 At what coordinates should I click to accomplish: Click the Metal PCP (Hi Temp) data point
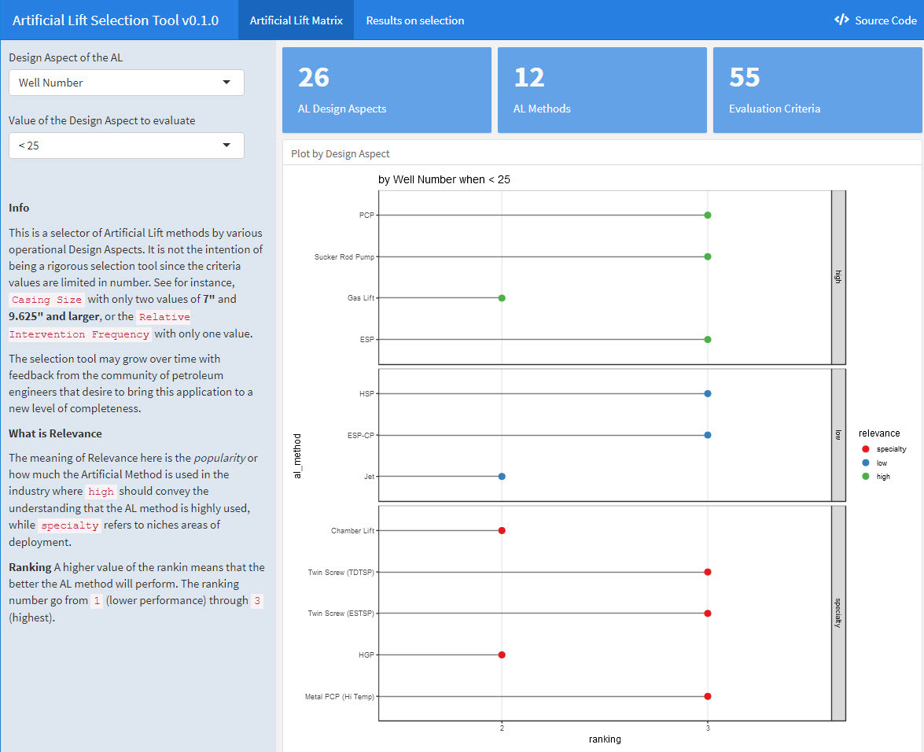[x=708, y=696]
